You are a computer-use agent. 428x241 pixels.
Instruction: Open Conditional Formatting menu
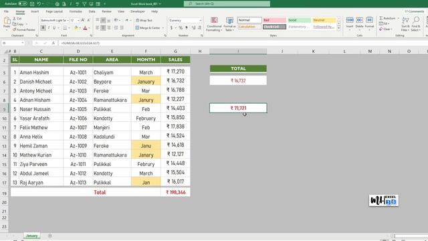(x=214, y=24)
